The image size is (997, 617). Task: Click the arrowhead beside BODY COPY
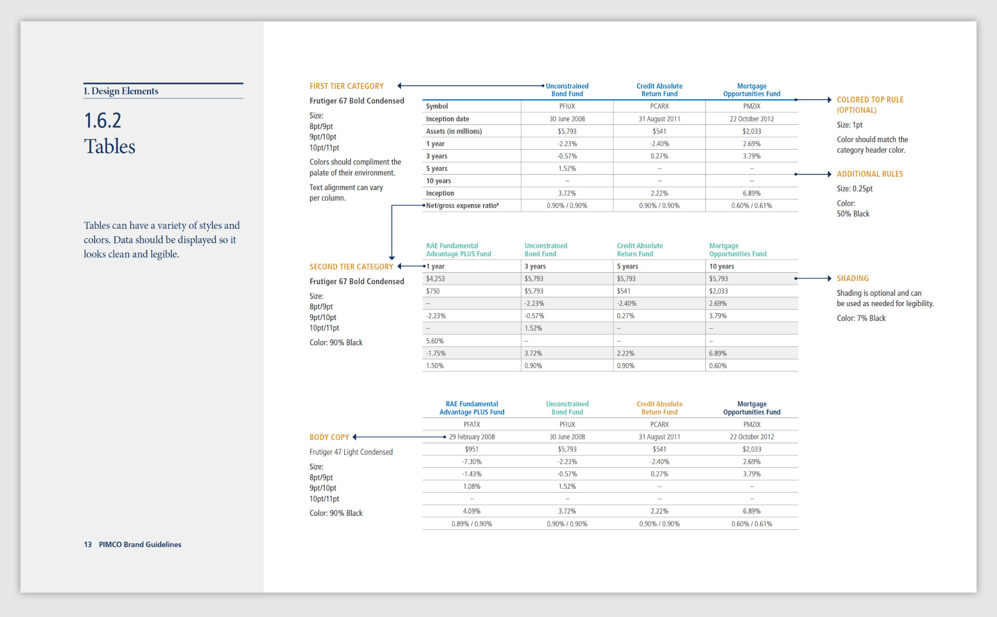click(x=355, y=437)
